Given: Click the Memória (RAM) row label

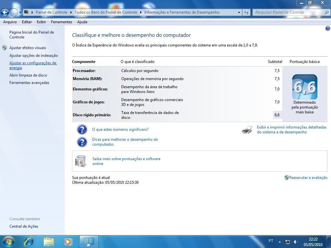Looking at the screenshot, I should tap(87, 79).
